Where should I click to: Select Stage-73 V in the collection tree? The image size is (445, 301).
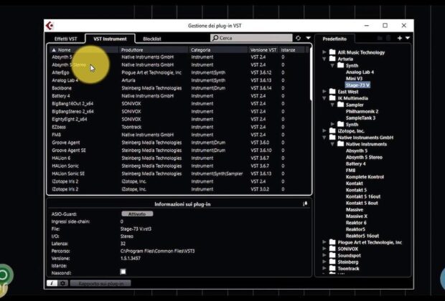pos(357,85)
